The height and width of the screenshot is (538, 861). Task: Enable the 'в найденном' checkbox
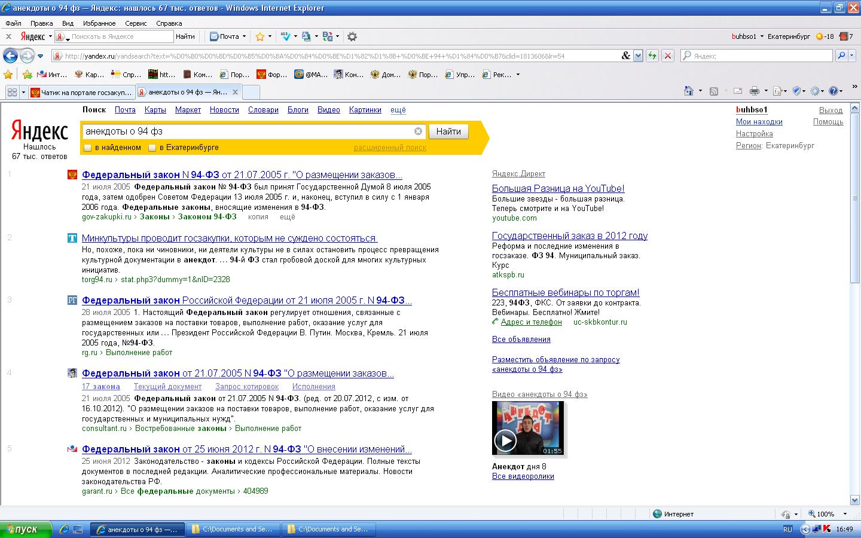(x=87, y=148)
